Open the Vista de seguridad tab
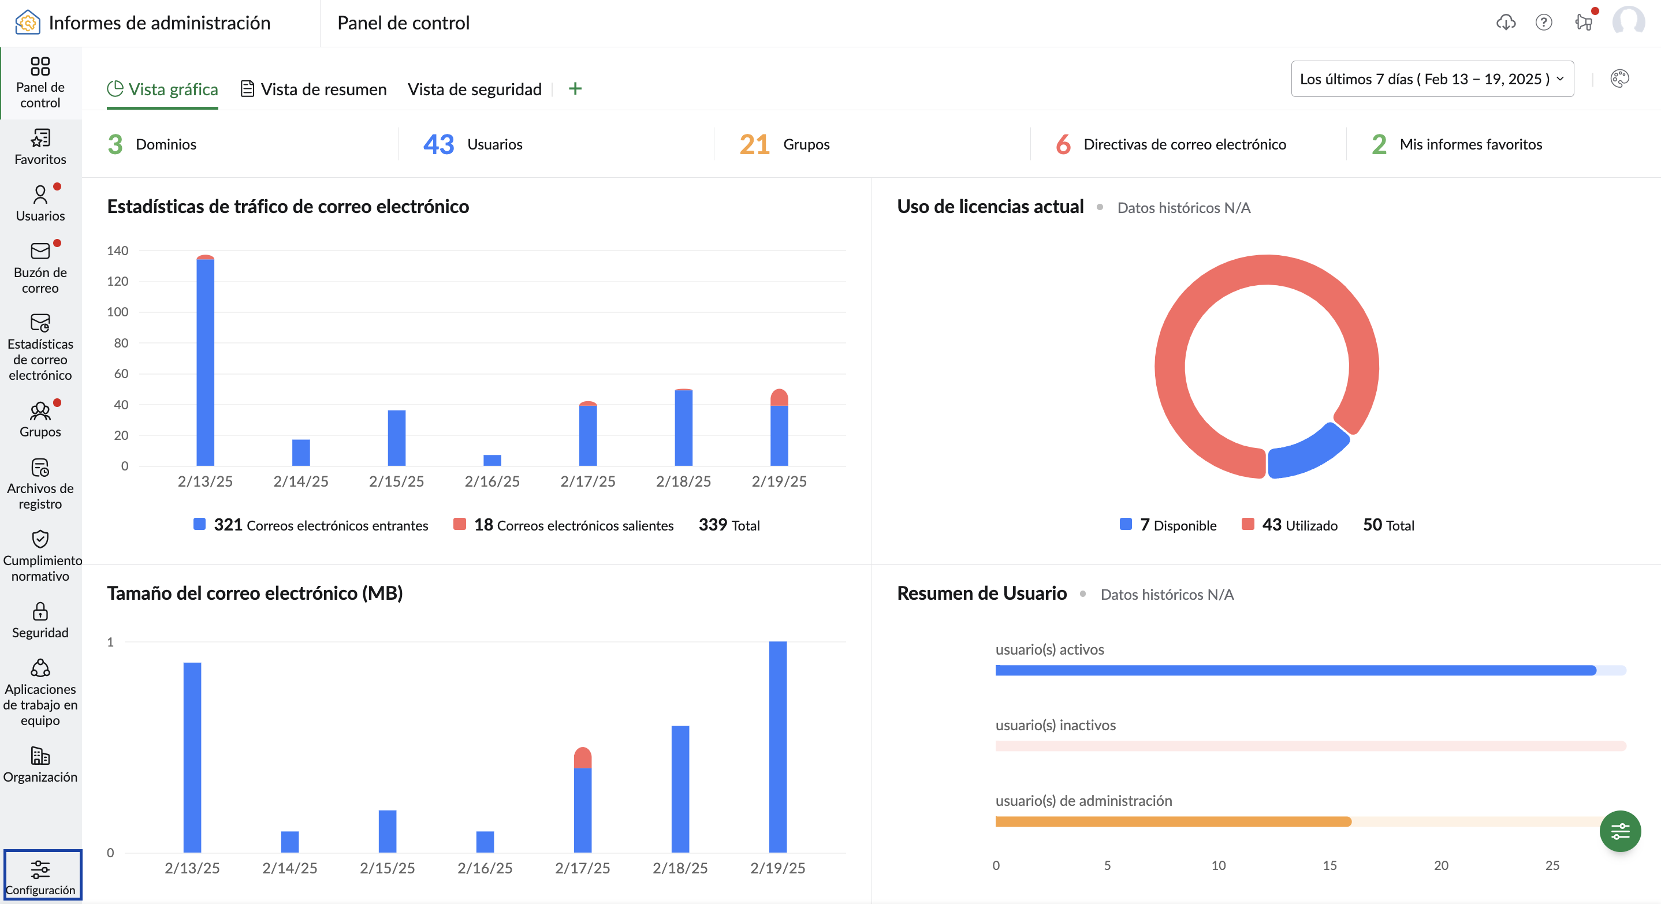The image size is (1661, 904). tap(474, 89)
